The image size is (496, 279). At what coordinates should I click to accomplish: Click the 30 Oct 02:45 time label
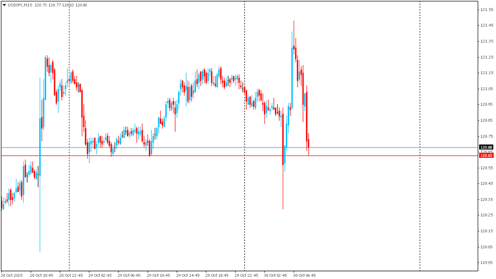point(275,275)
